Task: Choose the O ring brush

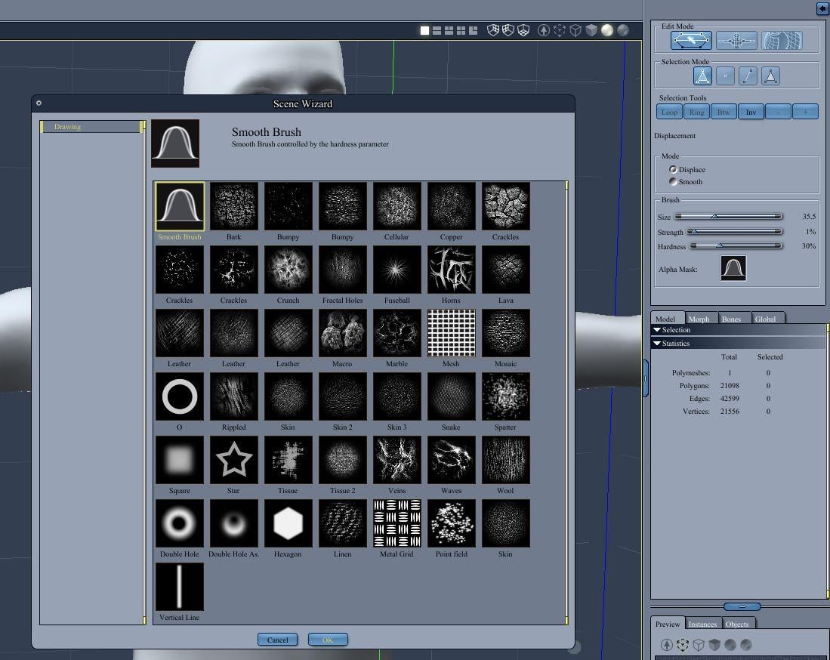Action: coord(180,396)
